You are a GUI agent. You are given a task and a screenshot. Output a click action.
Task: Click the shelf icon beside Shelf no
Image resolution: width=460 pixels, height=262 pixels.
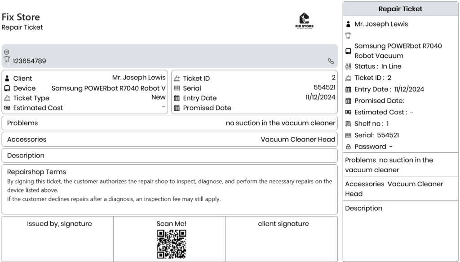click(348, 124)
